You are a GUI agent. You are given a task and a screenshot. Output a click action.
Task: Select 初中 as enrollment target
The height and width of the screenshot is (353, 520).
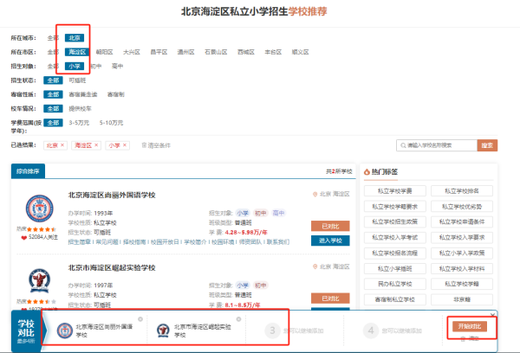pos(95,65)
